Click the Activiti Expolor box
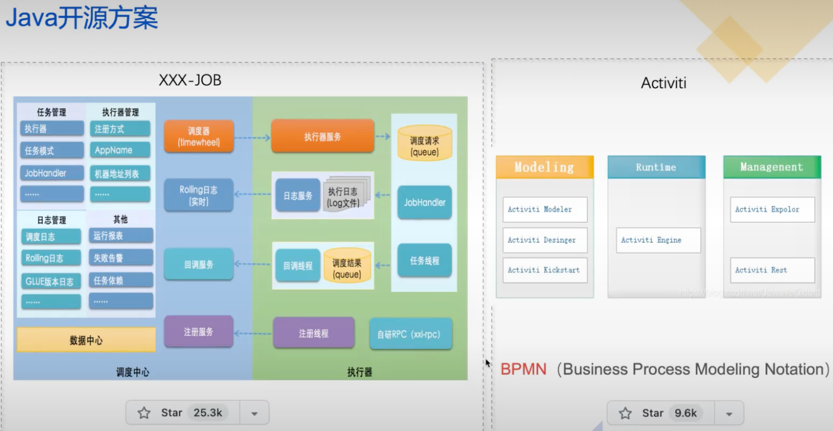Viewport: 833px width, 431px height. click(x=773, y=209)
